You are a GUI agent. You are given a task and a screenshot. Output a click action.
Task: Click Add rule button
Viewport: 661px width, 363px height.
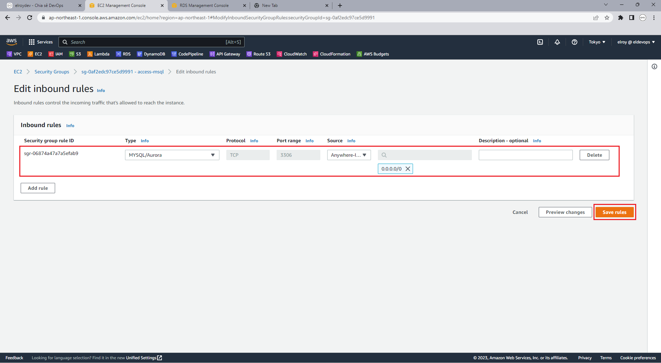[x=38, y=188]
